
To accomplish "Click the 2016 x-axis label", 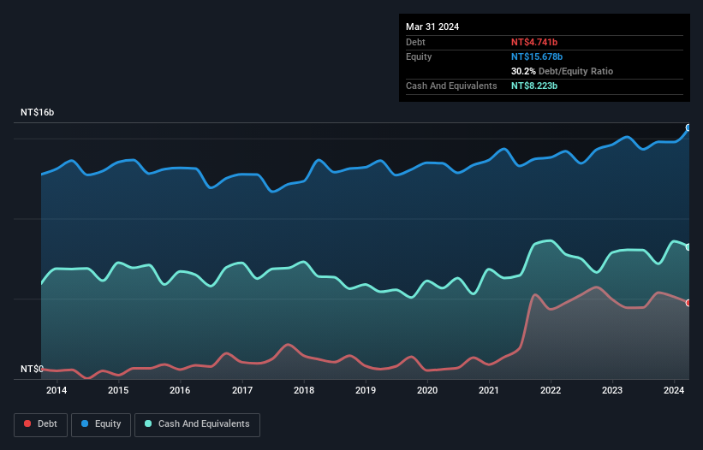I will click(180, 390).
